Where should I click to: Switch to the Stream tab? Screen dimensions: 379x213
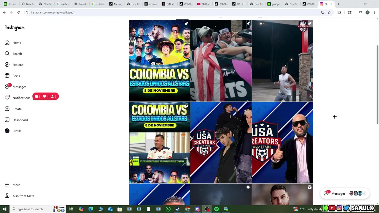[10, 4]
